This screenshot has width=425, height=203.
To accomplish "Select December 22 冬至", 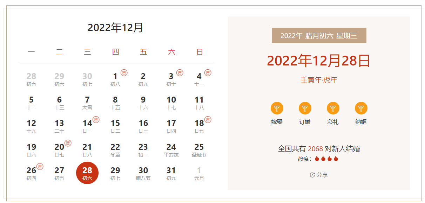I will coord(115,150).
